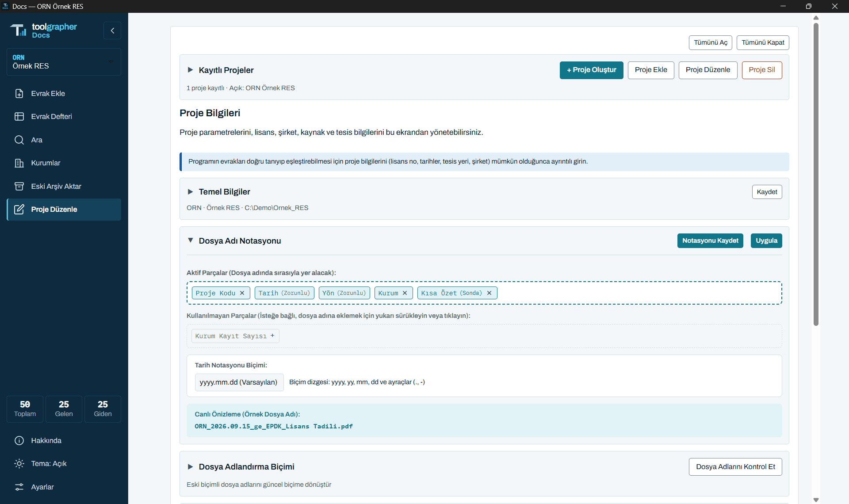Viewport: 849px width, 504px height.
Task: Toggle theme via the sun icon
Action: (x=19, y=463)
